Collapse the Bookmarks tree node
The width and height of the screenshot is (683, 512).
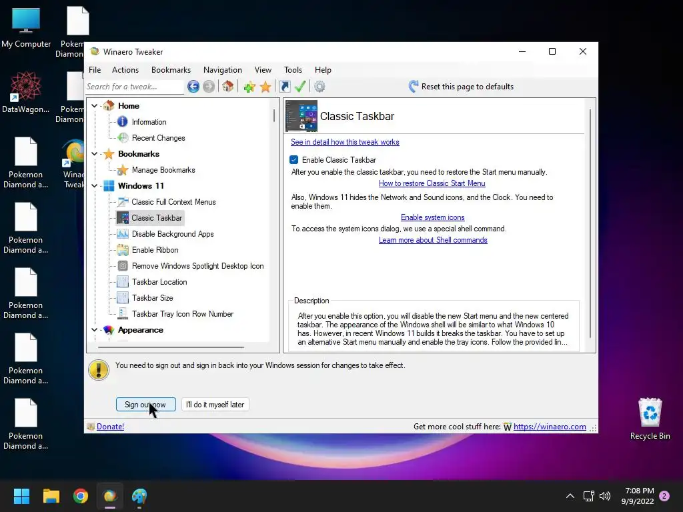95,154
